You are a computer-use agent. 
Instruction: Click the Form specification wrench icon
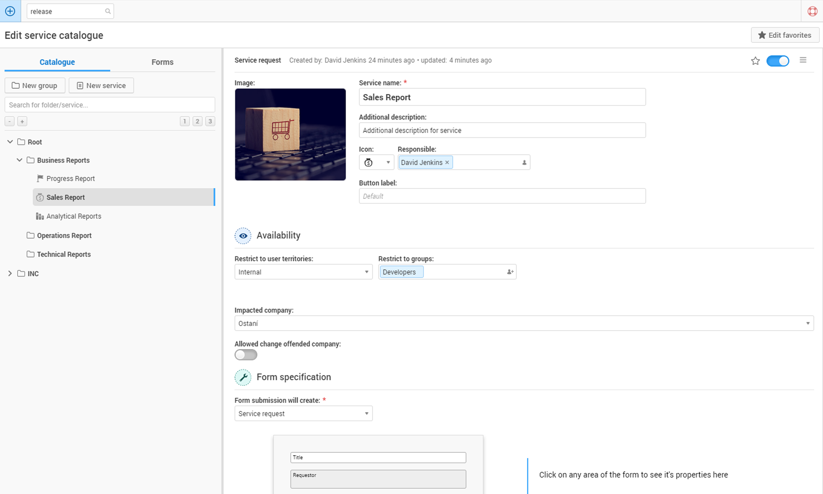pyautogui.click(x=243, y=376)
